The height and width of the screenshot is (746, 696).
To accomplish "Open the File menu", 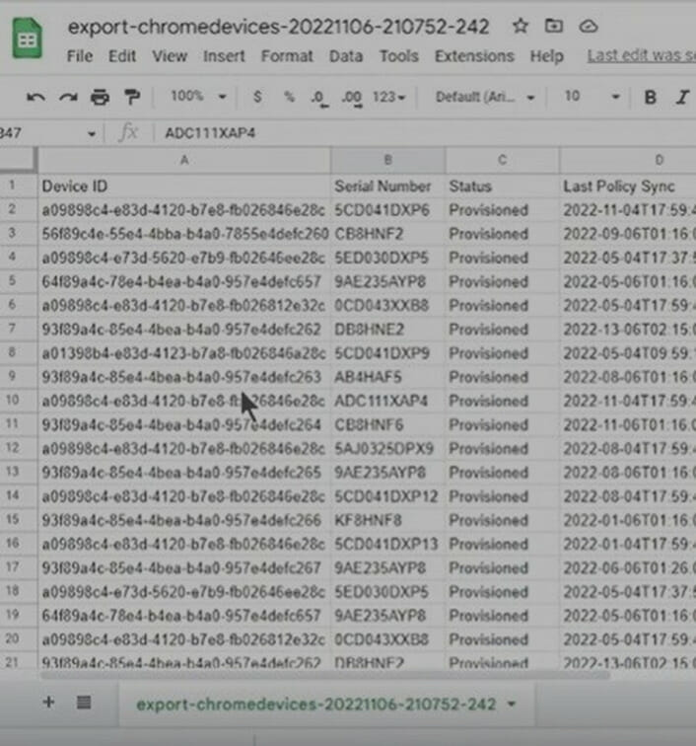I will (80, 56).
